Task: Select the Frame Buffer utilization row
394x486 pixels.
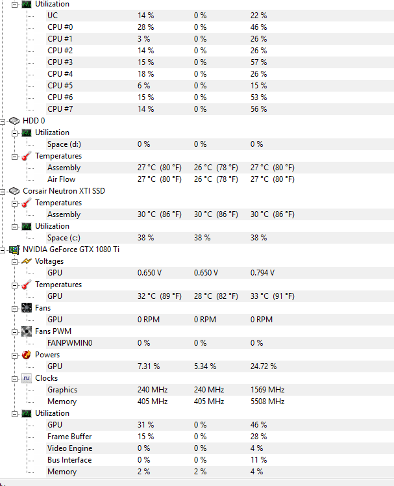Action: [220, 437]
